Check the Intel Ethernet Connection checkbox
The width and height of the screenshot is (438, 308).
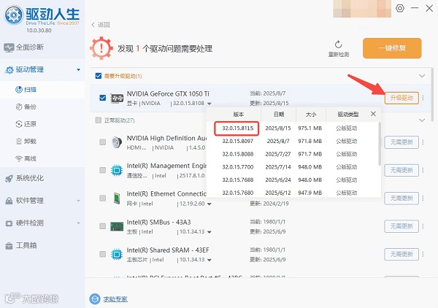102,199
